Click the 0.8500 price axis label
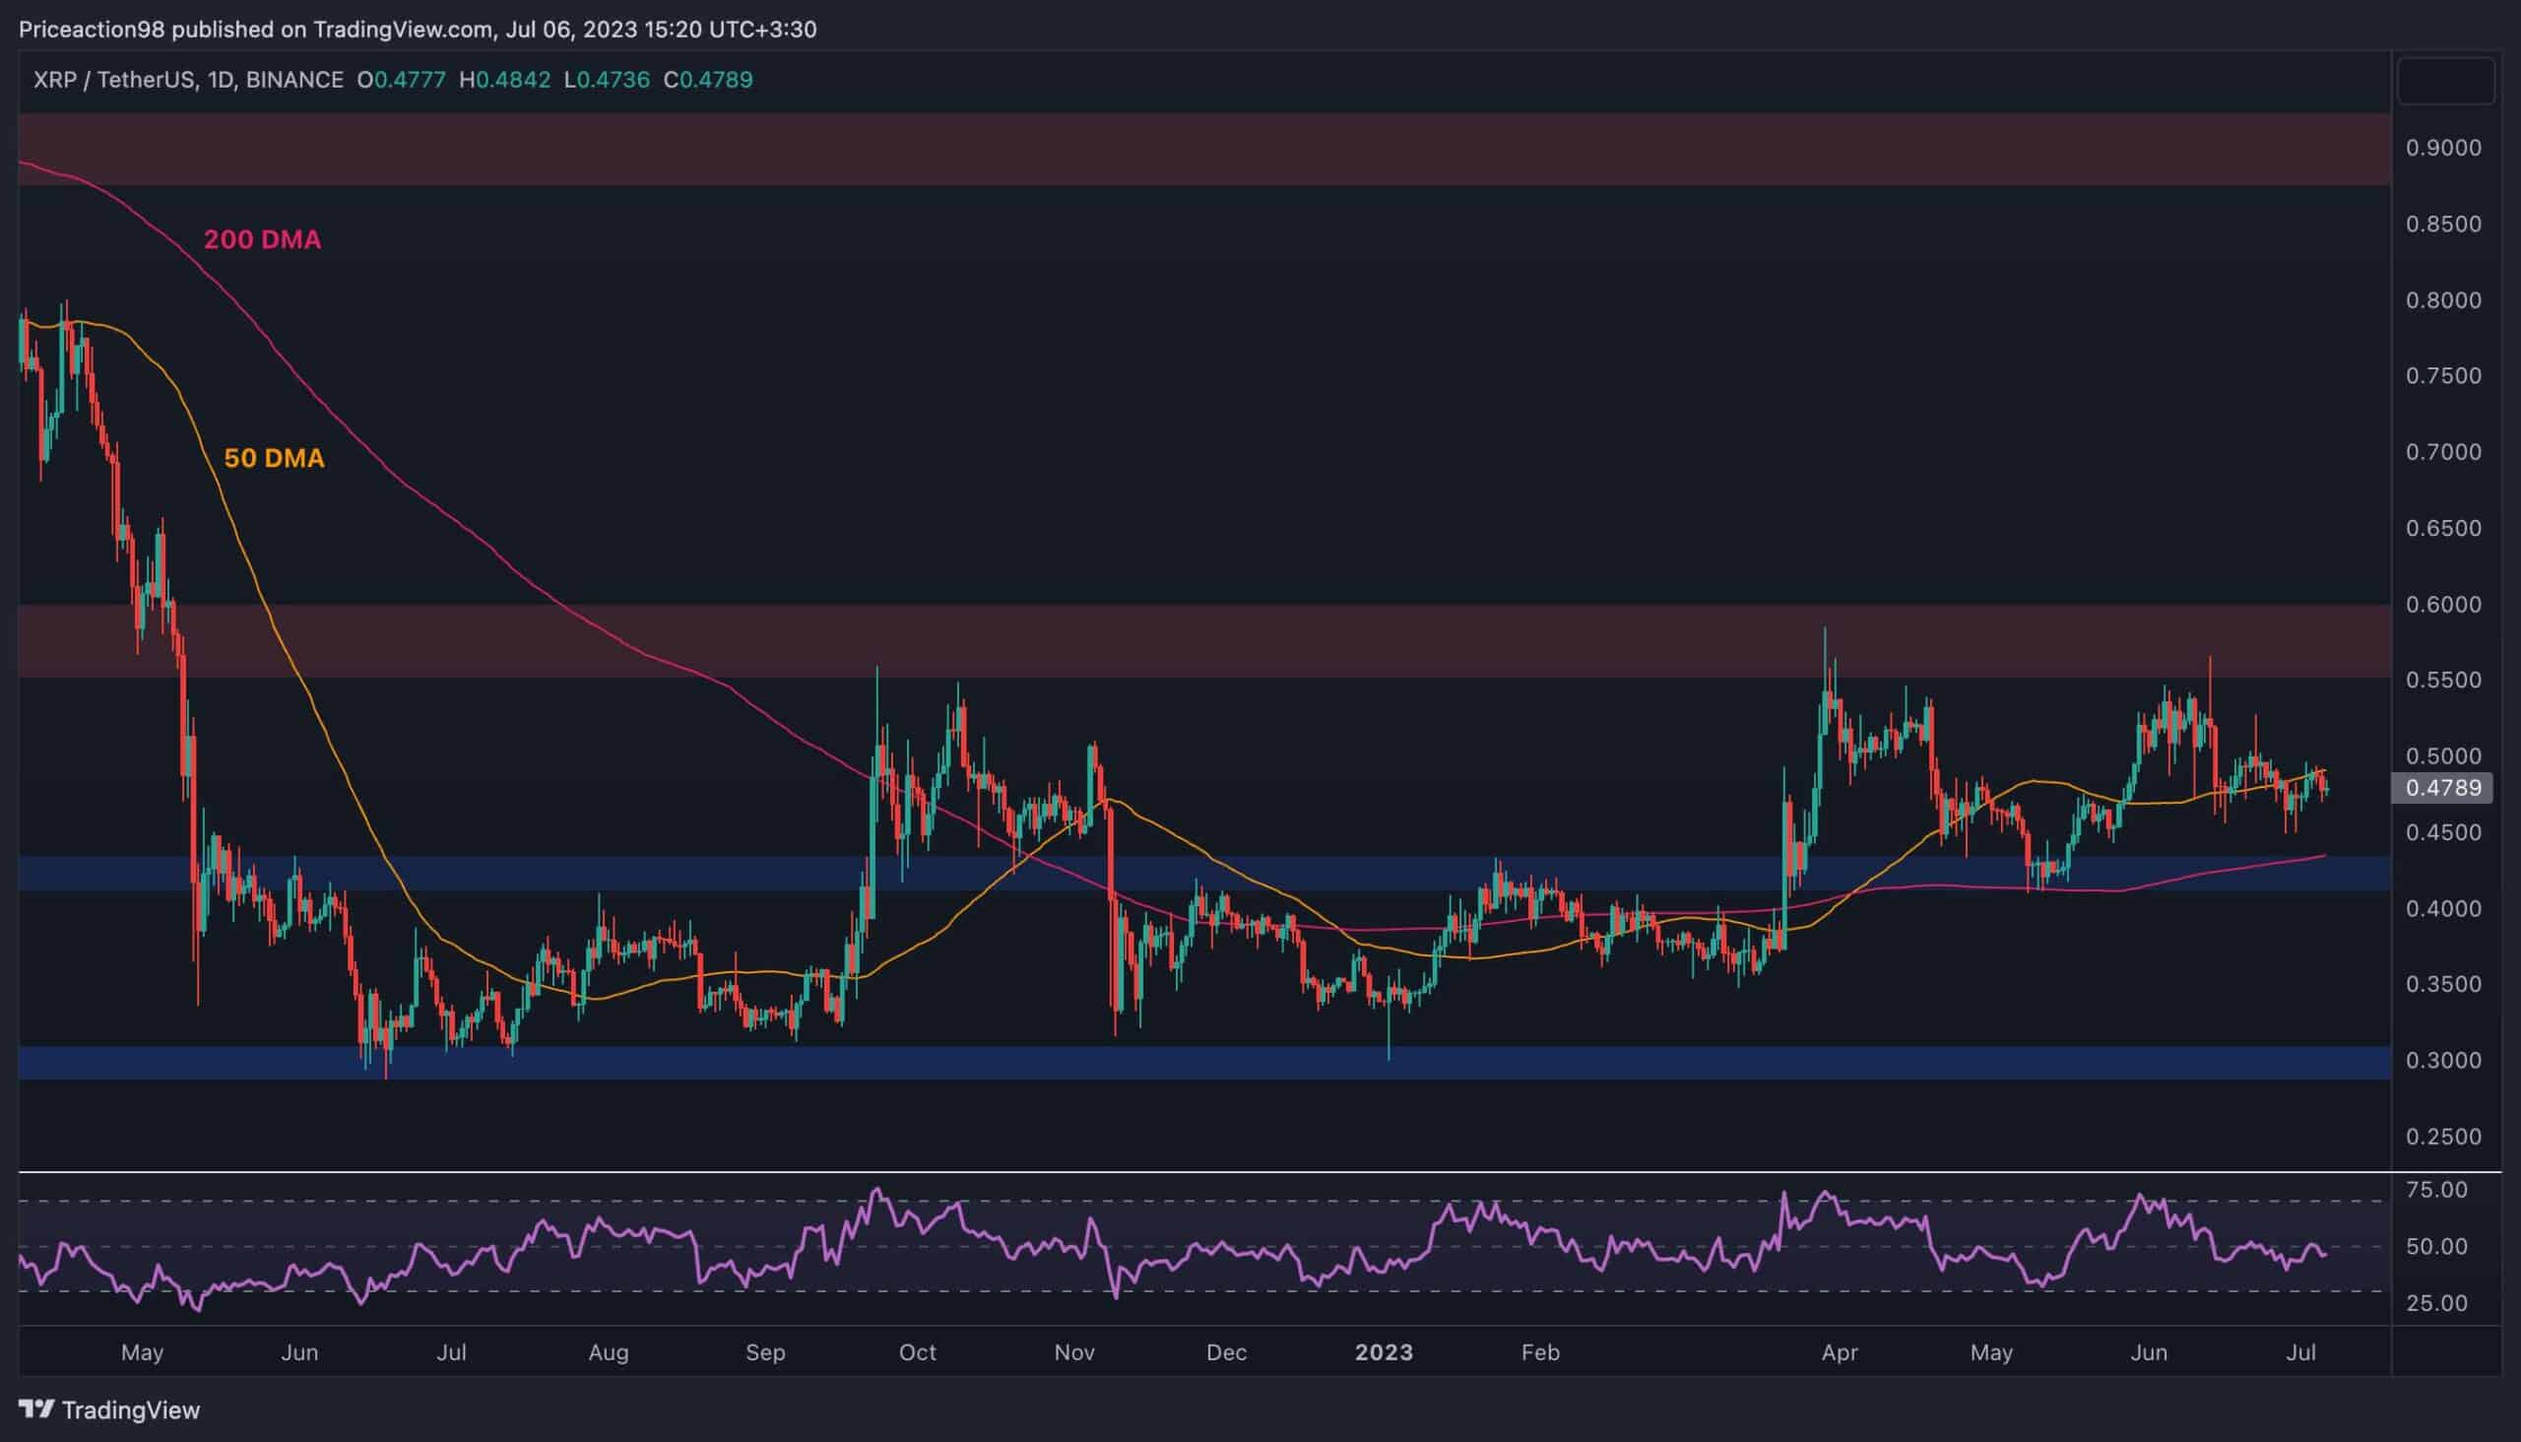Image resolution: width=2521 pixels, height=1442 pixels. click(2444, 224)
